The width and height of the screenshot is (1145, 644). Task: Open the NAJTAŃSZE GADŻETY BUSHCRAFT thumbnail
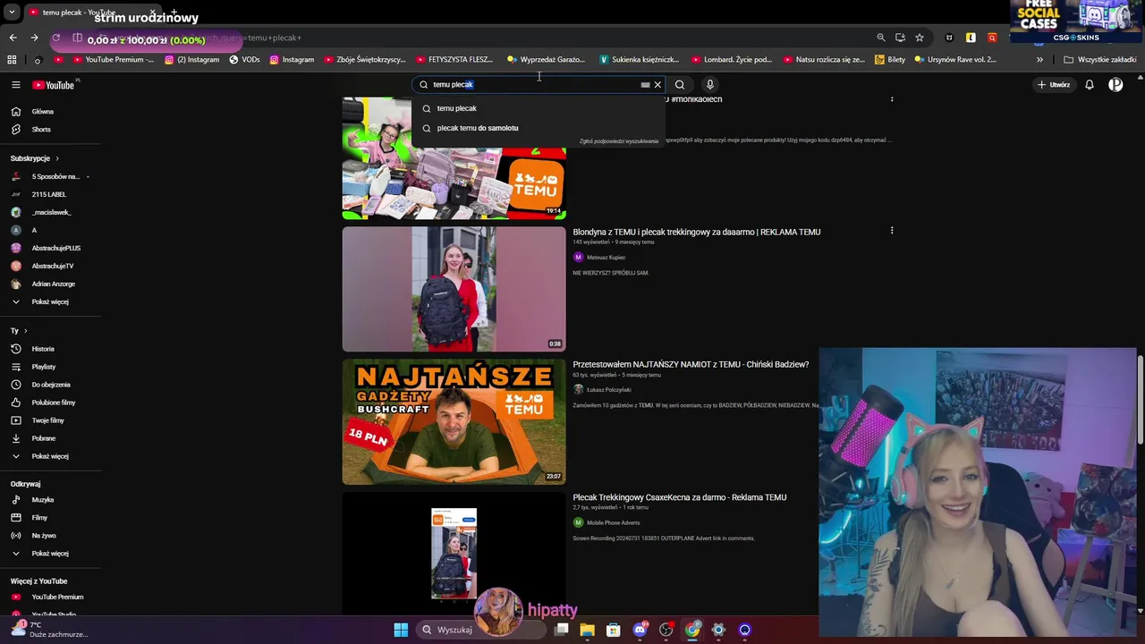(x=454, y=421)
